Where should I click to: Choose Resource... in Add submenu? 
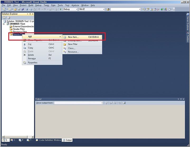82,52
